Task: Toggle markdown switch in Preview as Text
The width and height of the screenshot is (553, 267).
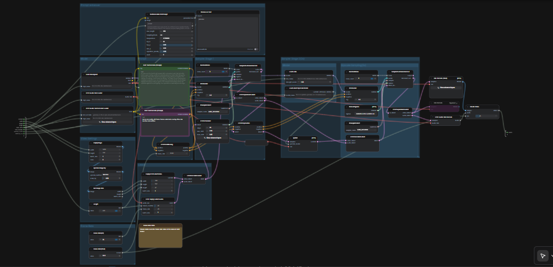Action: pyautogui.click(x=255, y=49)
